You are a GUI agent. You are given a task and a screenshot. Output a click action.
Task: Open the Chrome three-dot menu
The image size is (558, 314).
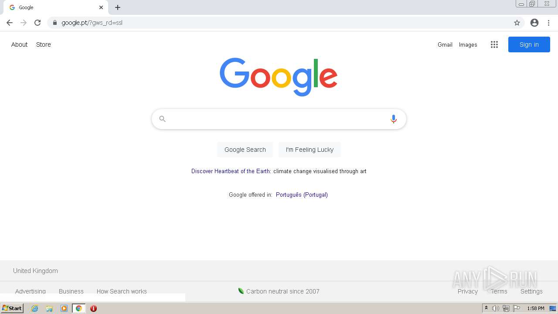(548, 23)
